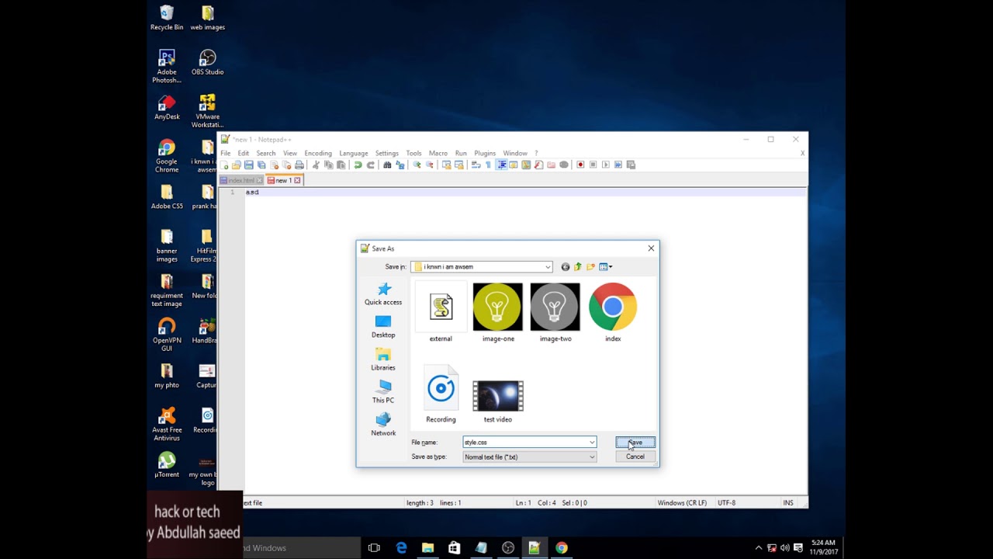Open Libraries in the places bar
Image resolution: width=993 pixels, height=559 pixels.
[x=383, y=359]
